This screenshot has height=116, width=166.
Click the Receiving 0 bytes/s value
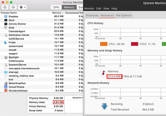pyautogui.click(x=148, y=104)
